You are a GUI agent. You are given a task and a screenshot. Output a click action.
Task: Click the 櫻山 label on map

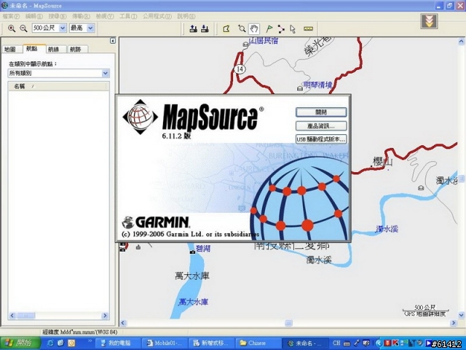[x=383, y=162]
